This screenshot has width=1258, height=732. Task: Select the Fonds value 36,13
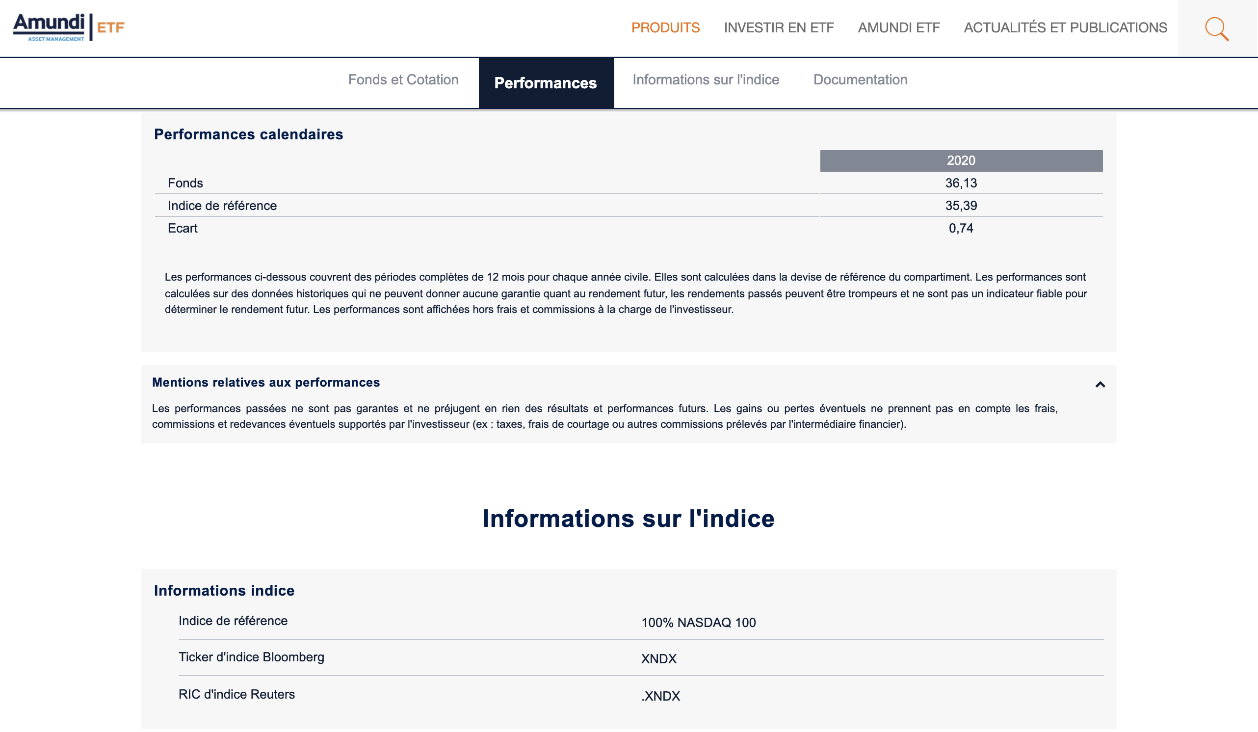pyautogui.click(x=961, y=183)
